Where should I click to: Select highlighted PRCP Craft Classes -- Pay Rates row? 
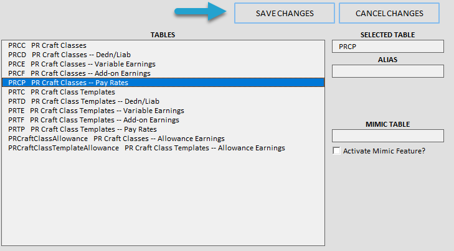click(x=163, y=83)
